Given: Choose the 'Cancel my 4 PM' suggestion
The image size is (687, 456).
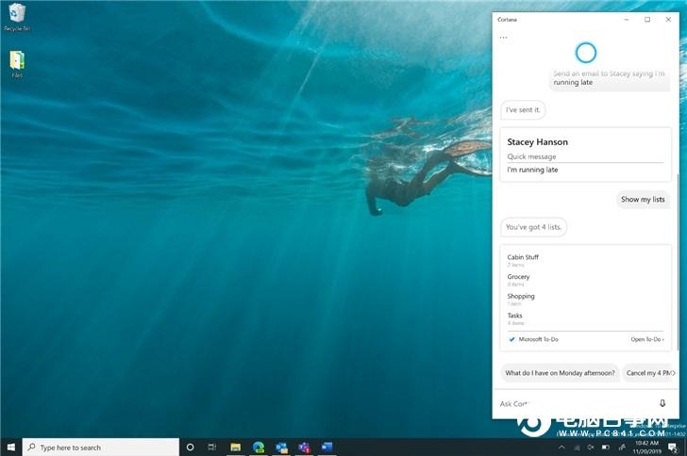Looking at the screenshot, I should click(x=649, y=373).
